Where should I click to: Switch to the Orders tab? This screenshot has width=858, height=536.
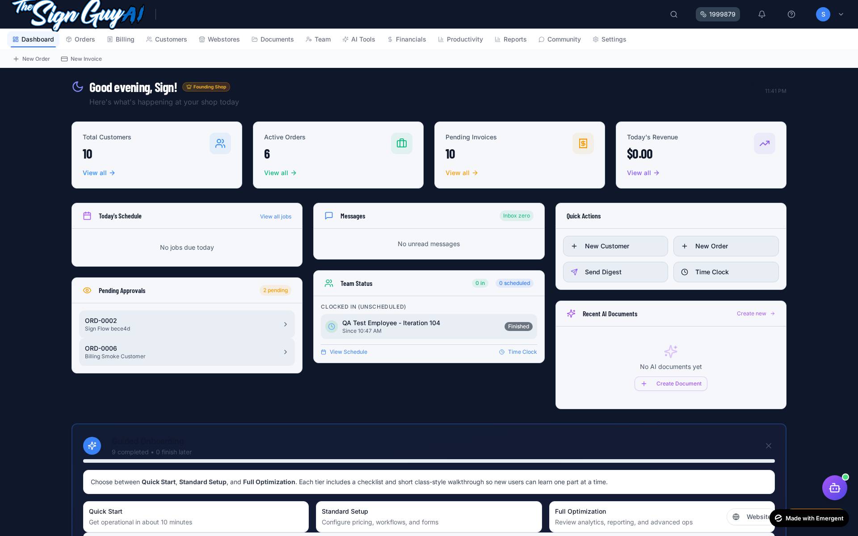[x=80, y=39]
